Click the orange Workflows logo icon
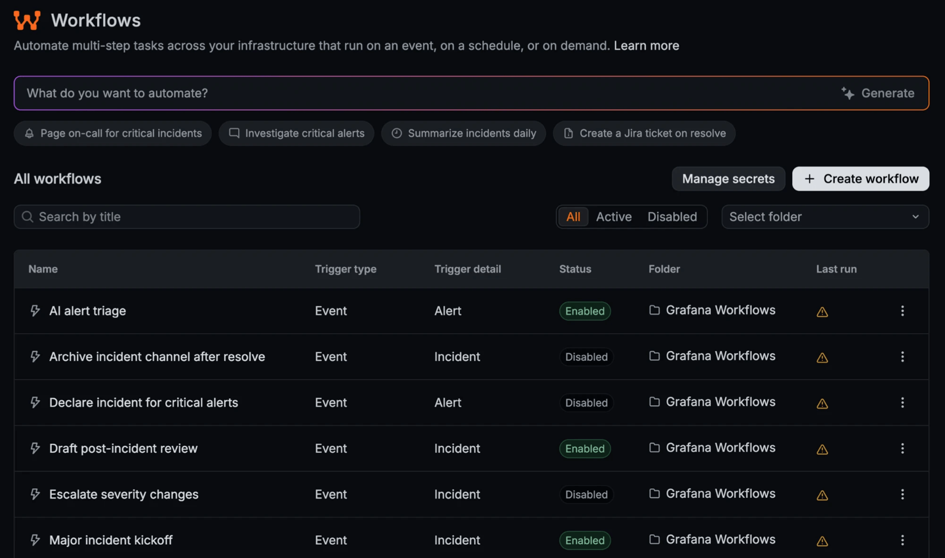Viewport: 945px width, 558px height. [27, 20]
